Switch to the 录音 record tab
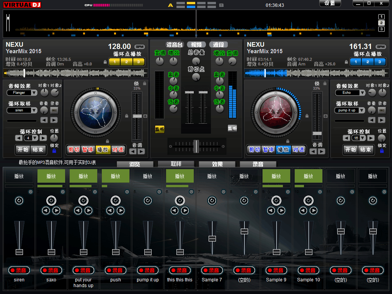This screenshot has height=294, width=392. pos(258,164)
